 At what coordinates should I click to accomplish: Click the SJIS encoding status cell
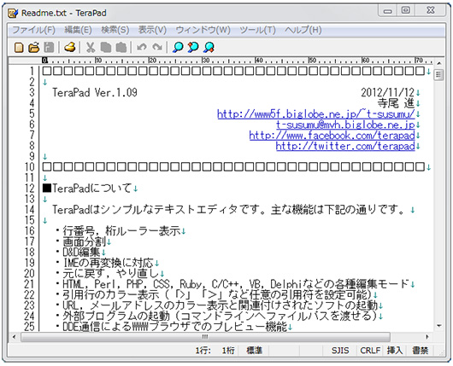coord(340,351)
